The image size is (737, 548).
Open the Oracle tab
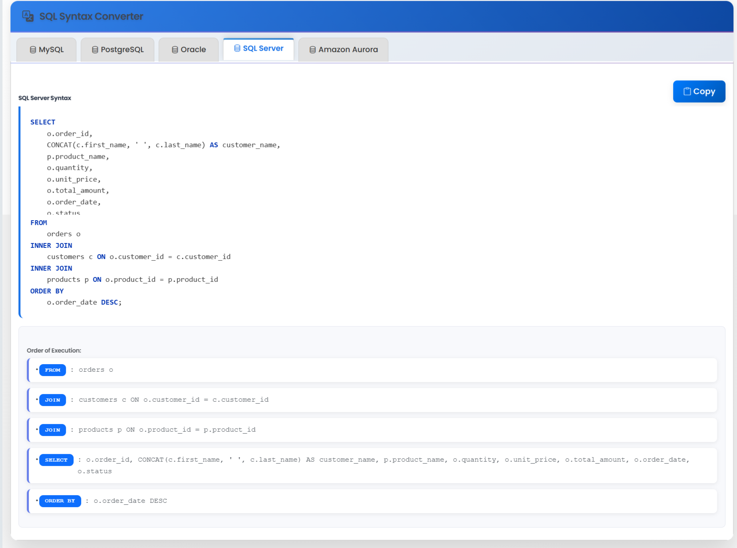[x=189, y=50]
